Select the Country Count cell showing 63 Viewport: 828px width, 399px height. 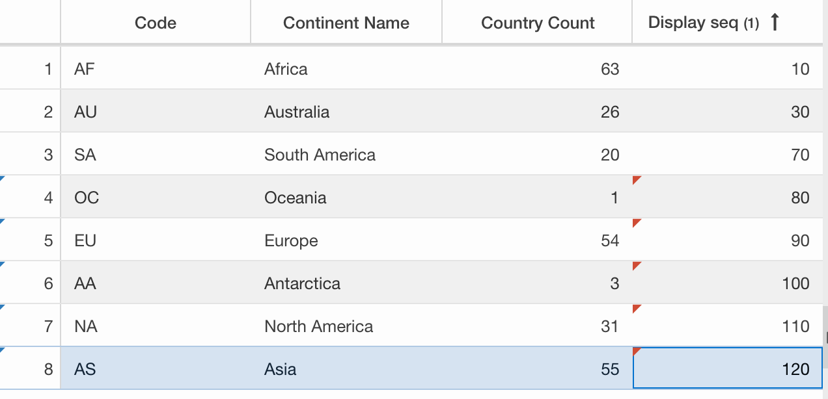[537, 68]
